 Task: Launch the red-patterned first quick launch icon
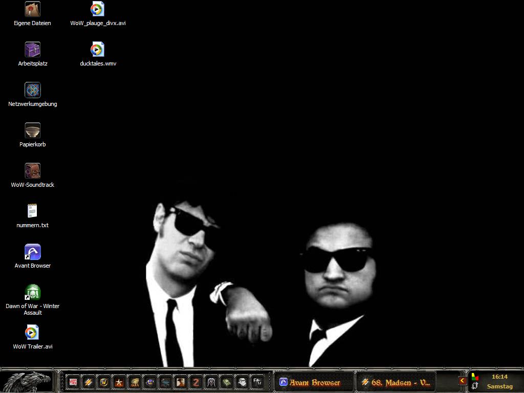pyautogui.click(x=73, y=382)
